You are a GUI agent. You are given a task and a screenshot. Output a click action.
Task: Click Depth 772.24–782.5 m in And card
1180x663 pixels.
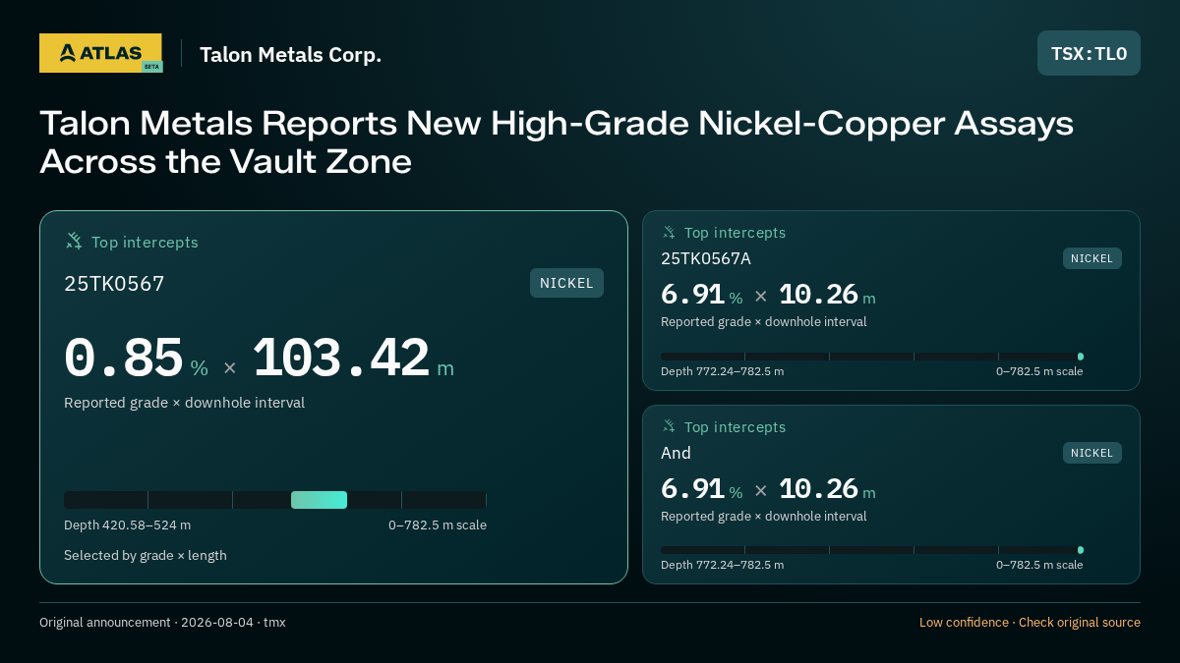pos(723,565)
